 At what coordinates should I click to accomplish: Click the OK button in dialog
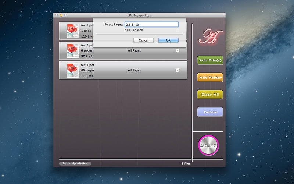(168, 40)
